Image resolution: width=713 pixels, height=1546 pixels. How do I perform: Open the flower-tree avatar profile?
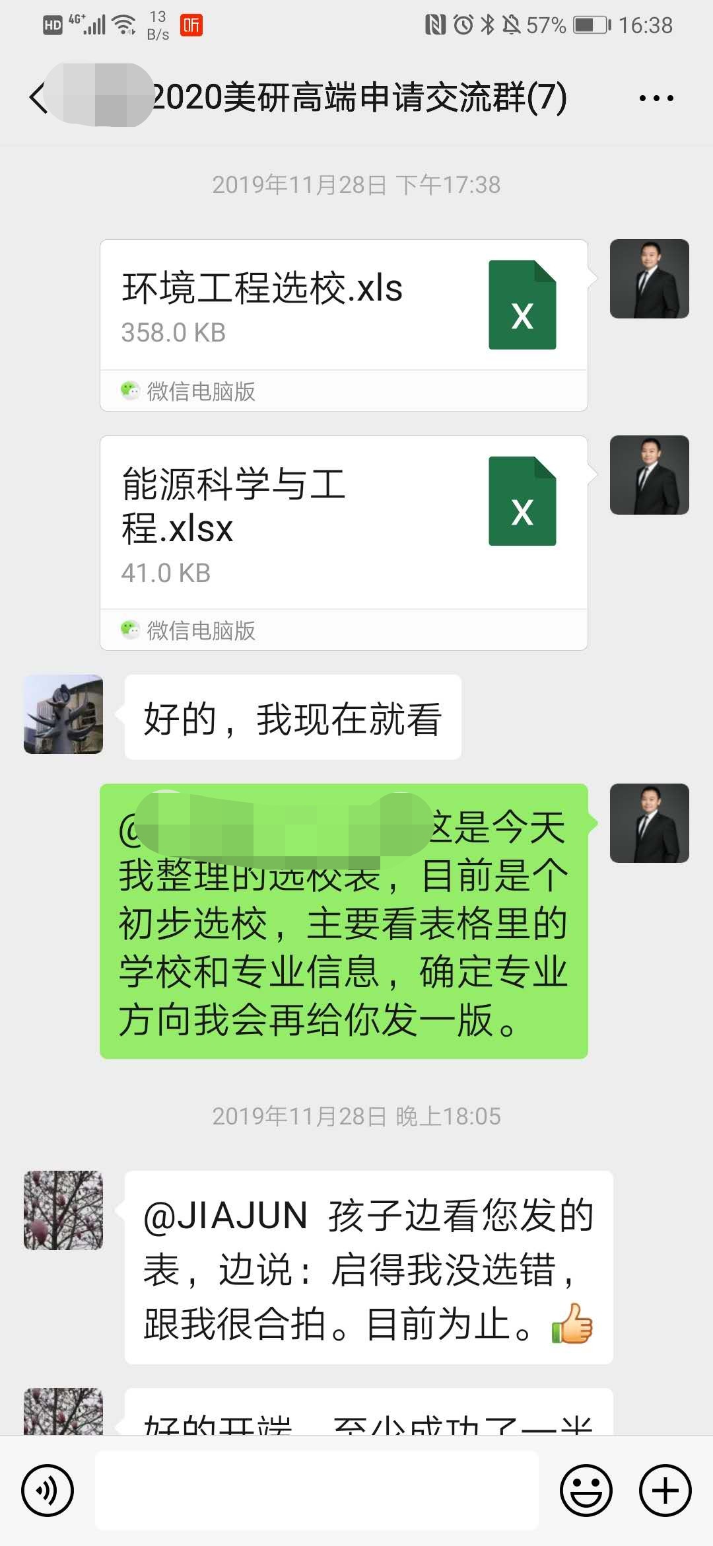pyautogui.click(x=63, y=1210)
